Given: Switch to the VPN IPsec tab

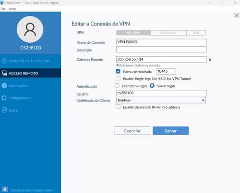Looking at the screenshot, I should 168,33.
